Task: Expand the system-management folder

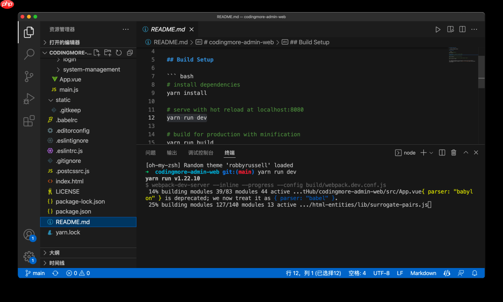Action: click(x=91, y=69)
